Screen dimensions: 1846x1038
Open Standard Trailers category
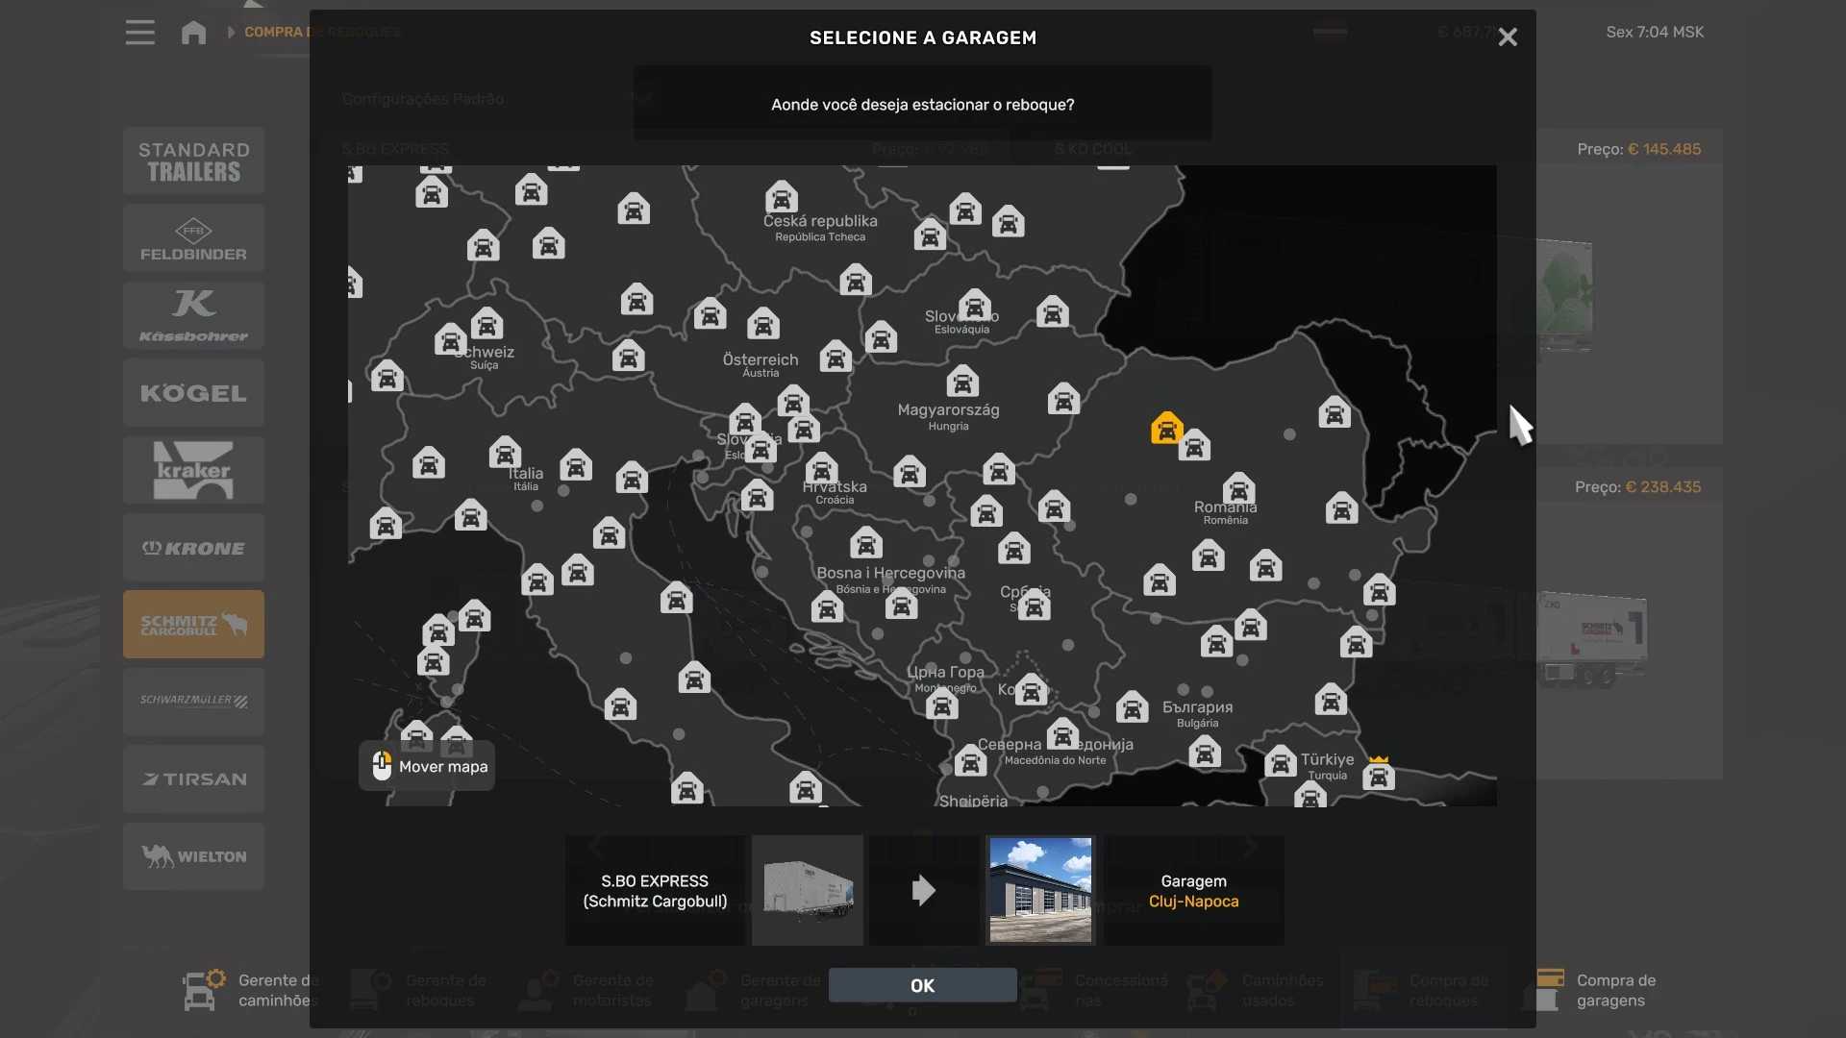193,161
